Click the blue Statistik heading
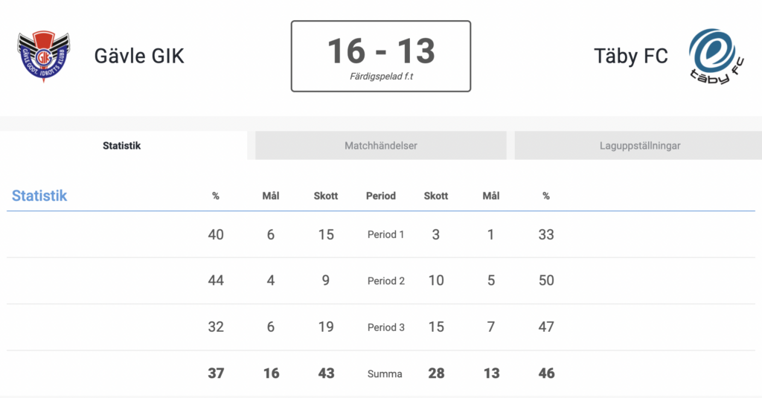The image size is (762, 398). (x=39, y=196)
